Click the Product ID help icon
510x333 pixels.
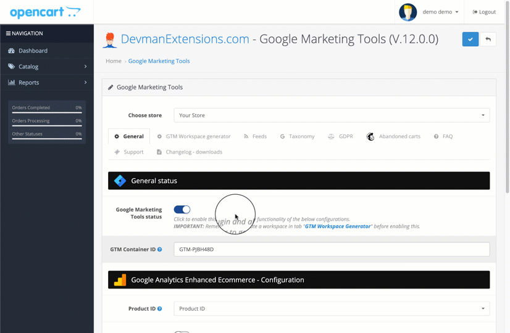point(160,308)
